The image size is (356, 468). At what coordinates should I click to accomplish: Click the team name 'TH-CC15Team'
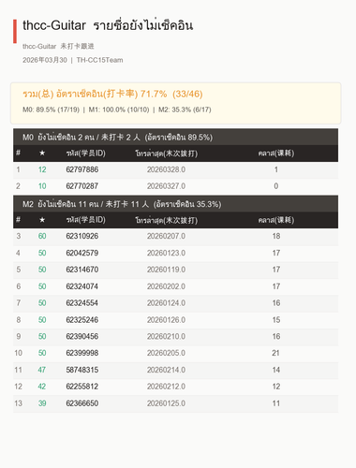coord(99,60)
